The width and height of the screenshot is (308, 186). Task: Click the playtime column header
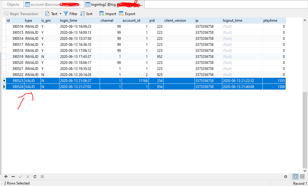274,20
